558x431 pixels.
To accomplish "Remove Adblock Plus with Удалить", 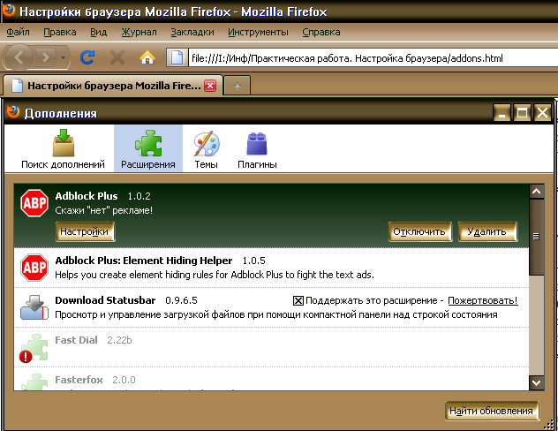I will click(487, 231).
